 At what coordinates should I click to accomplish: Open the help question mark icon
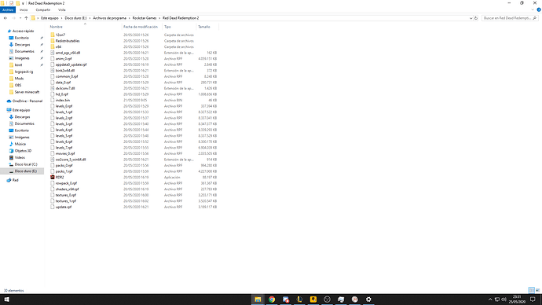point(539,10)
